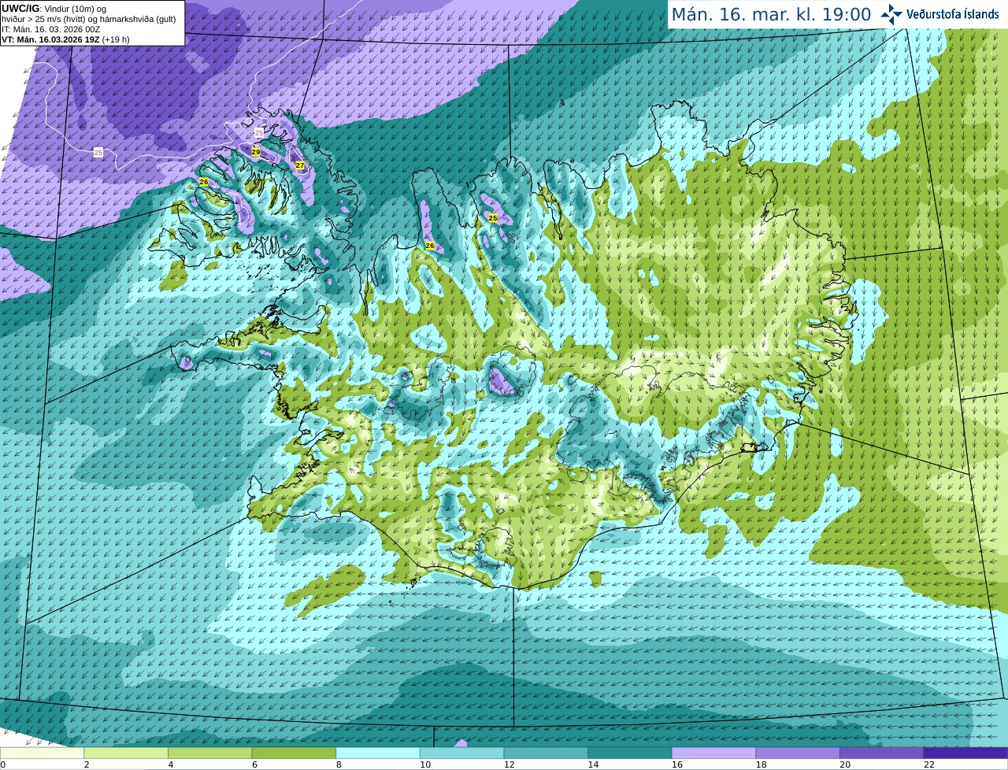Click the scale label 6

[x=254, y=764]
